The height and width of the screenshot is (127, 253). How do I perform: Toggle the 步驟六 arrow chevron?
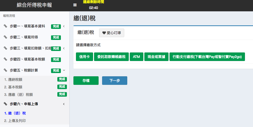pyautogui.click(x=64, y=104)
